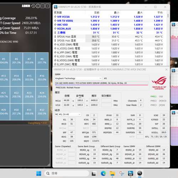Minimize the memory test window
Viewport: 178px width, 178px height.
click(43, 6)
